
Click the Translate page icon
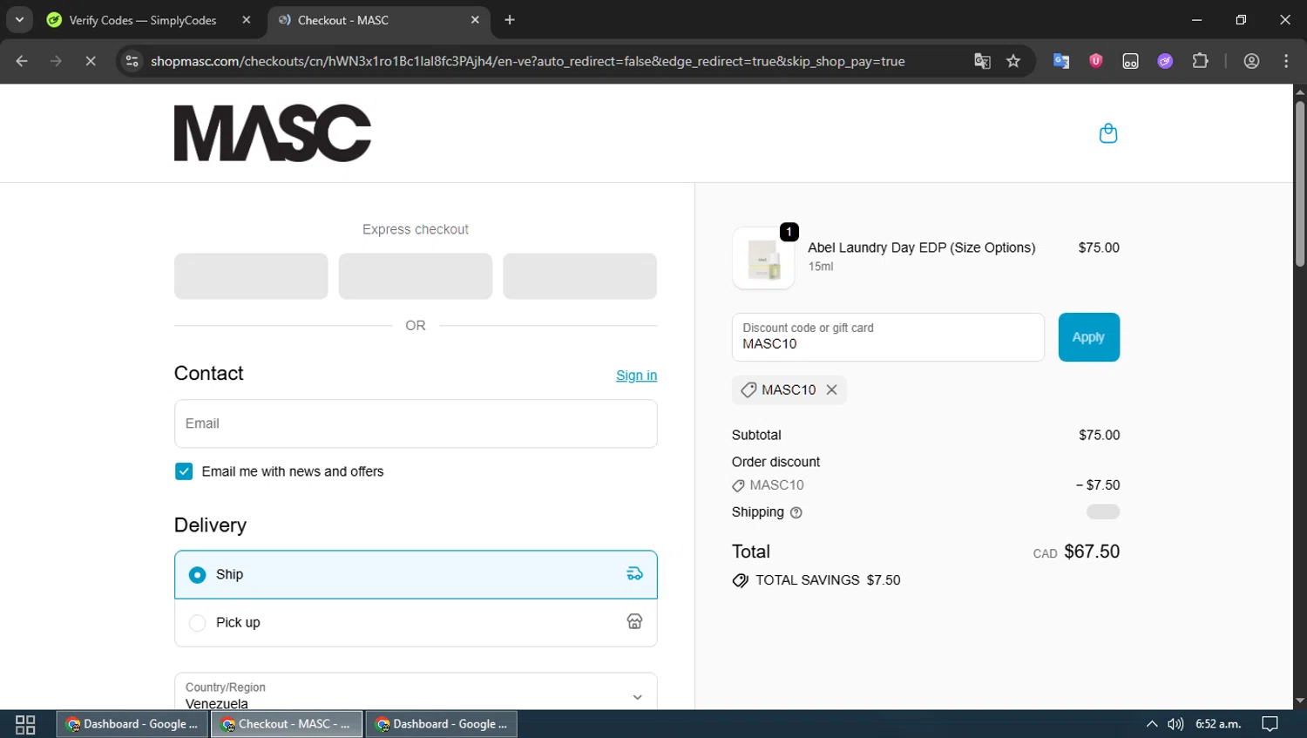point(982,61)
